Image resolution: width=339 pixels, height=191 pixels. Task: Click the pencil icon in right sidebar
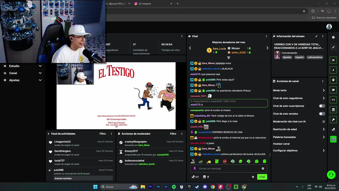pos(333,47)
